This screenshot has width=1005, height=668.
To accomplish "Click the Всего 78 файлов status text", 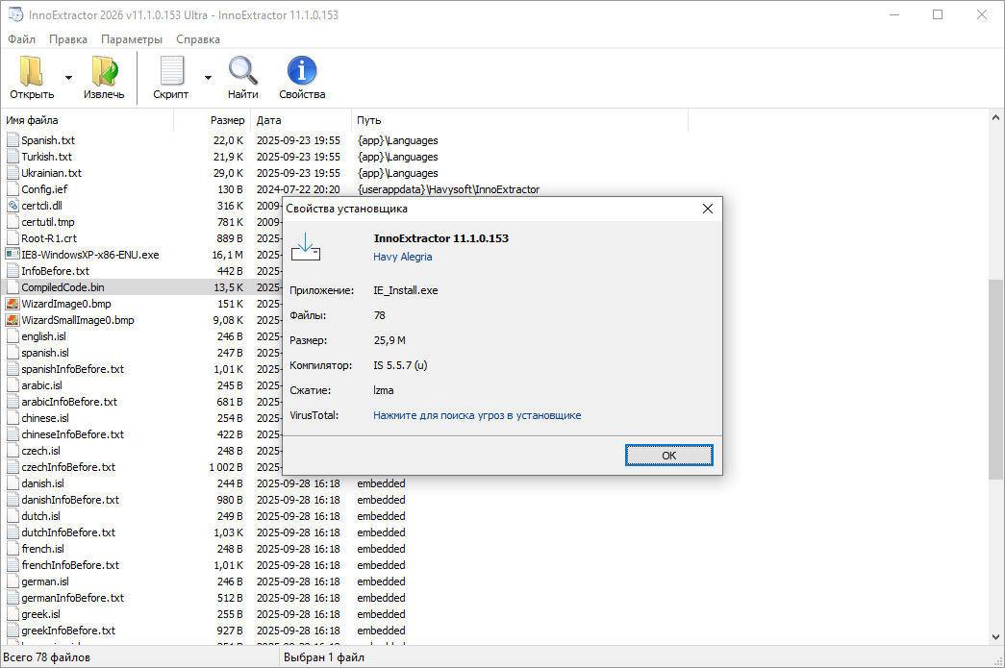I will (47, 657).
